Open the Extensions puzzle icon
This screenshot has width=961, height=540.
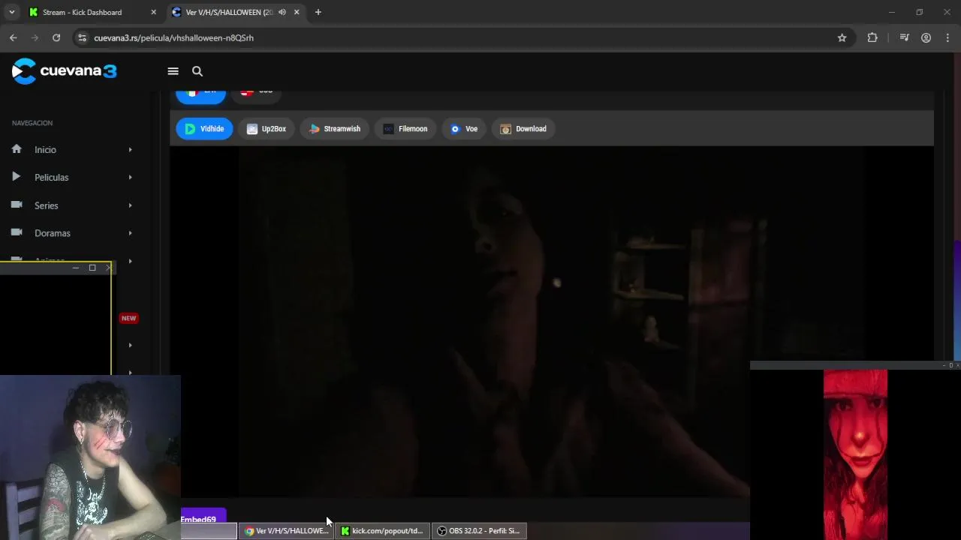click(872, 37)
